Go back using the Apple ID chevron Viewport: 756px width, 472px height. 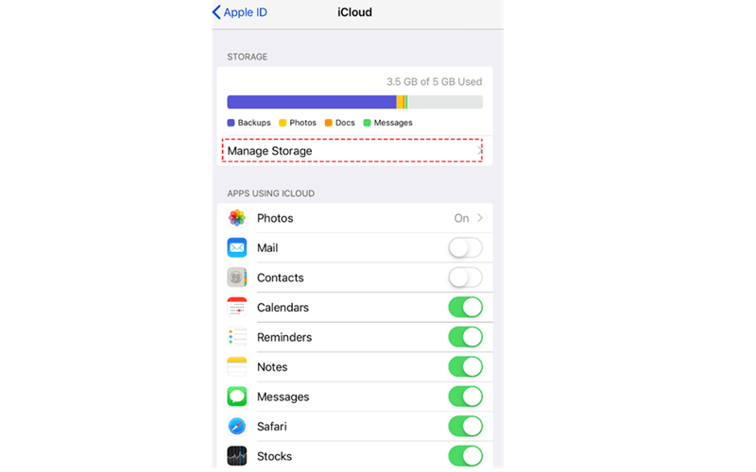coord(216,12)
